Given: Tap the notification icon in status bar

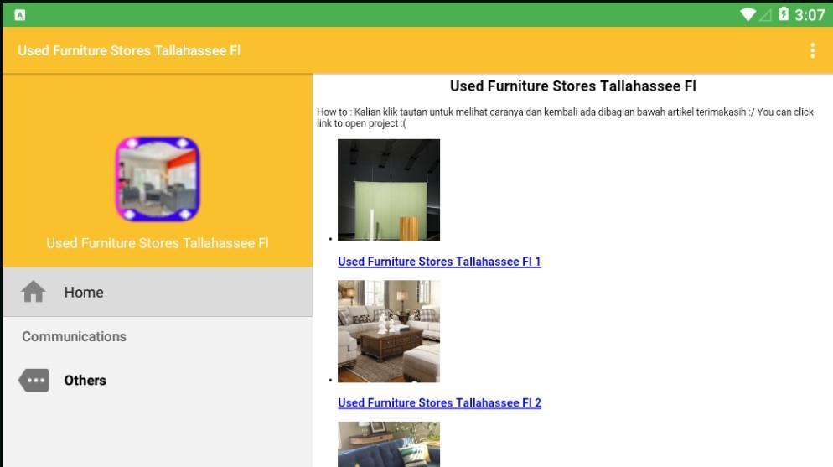Looking at the screenshot, I should click(19, 15).
